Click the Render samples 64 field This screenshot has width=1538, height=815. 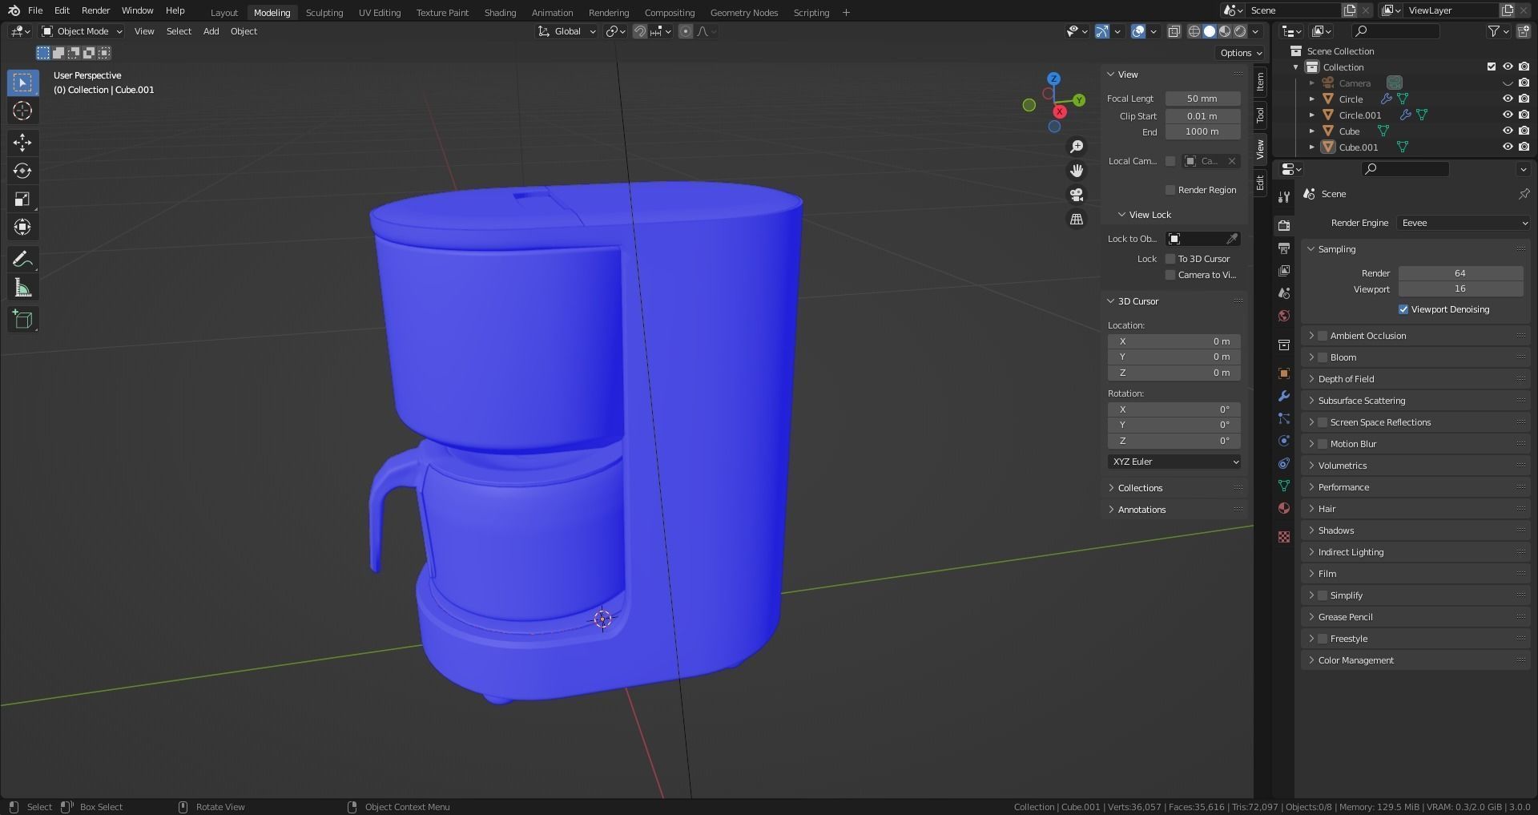[x=1460, y=273]
